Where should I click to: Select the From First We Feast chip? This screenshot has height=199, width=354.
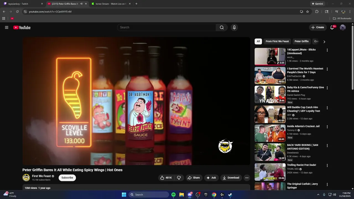click(277, 41)
